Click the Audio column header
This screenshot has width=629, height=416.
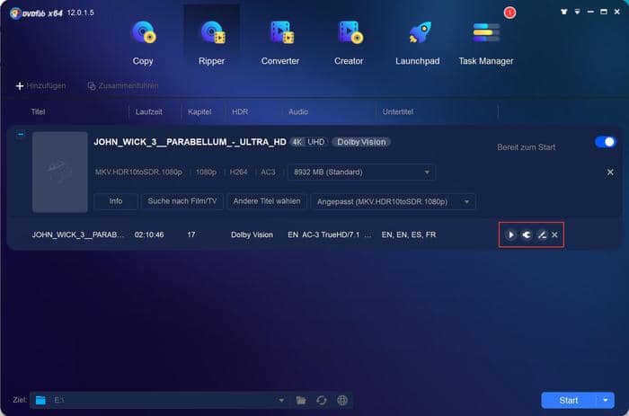click(x=298, y=112)
